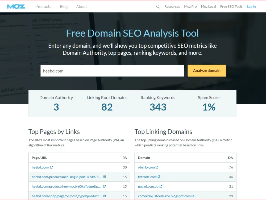Viewport: 266px width, 200px height.
Task: Open external link icon for shop/page/6 row
Action: click(x=104, y=196)
